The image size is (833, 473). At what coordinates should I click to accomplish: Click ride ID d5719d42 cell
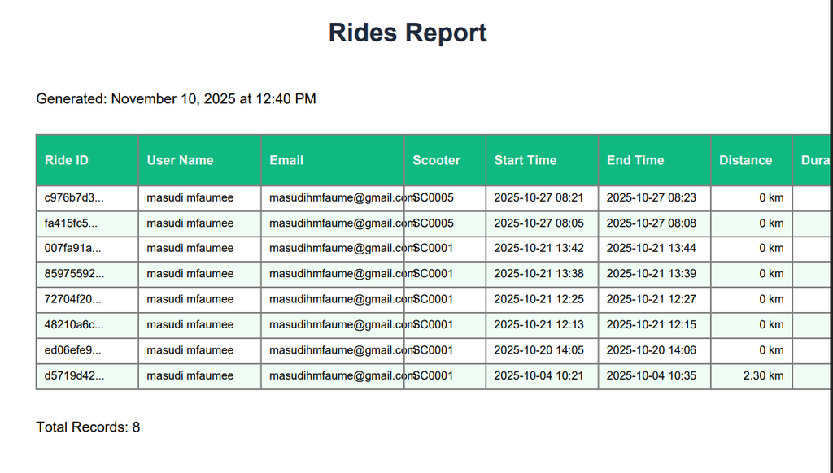tap(74, 375)
